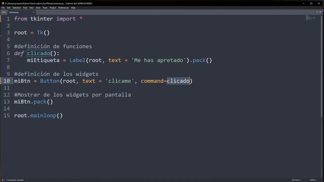Click the minimap code preview
The width and height of the screenshot is (324, 182).
310,18
